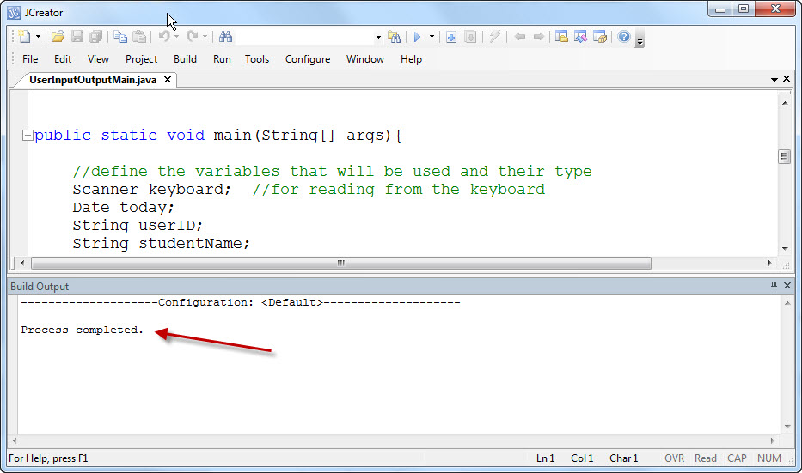The image size is (802, 473).
Task: Click the editor horizontal scrollbar thumb
Action: point(341,263)
